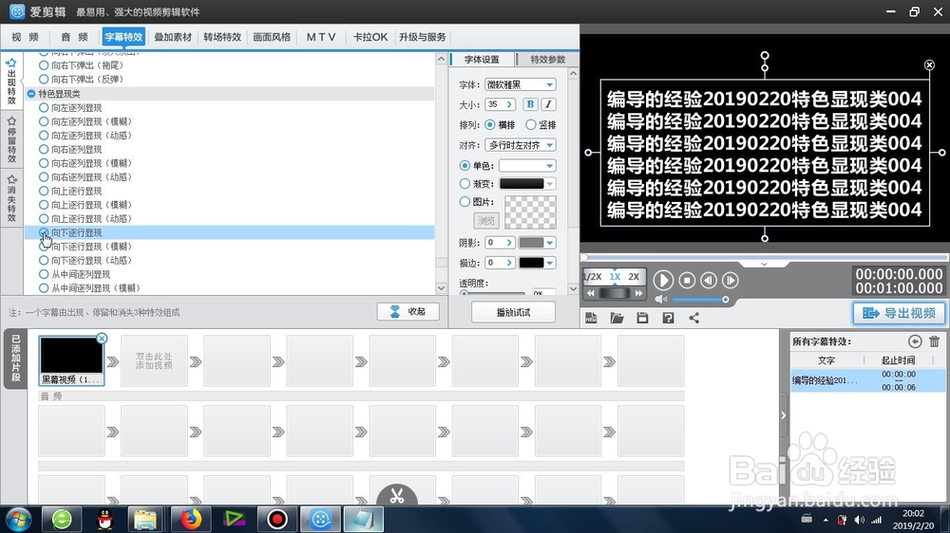Viewport: 950px width, 533px height.
Task: Open the scissors cut tool
Action: pos(397,495)
